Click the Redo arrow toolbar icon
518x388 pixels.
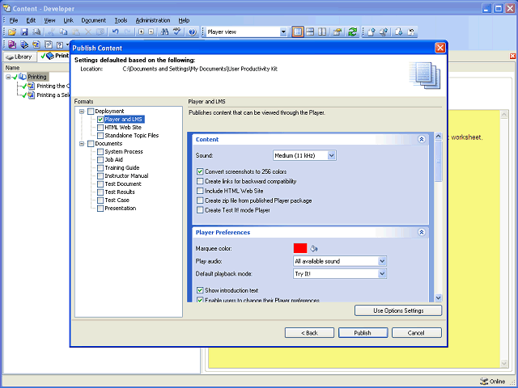[128, 32]
